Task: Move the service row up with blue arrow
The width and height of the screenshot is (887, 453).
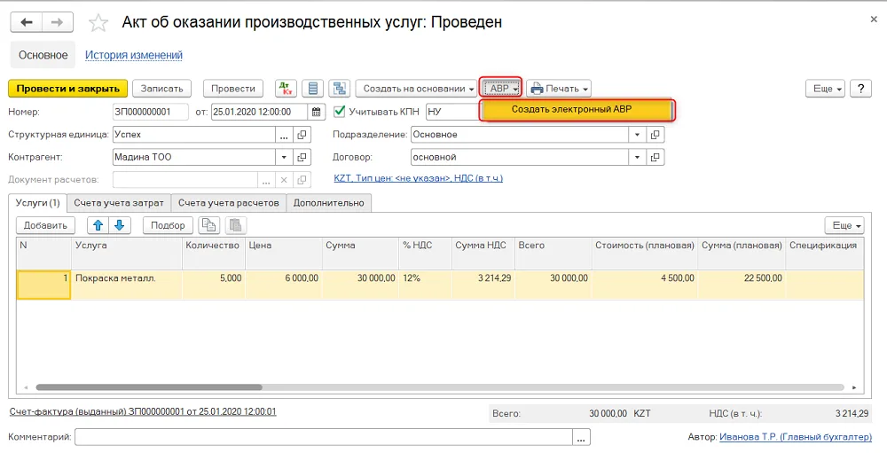Action: [98, 225]
